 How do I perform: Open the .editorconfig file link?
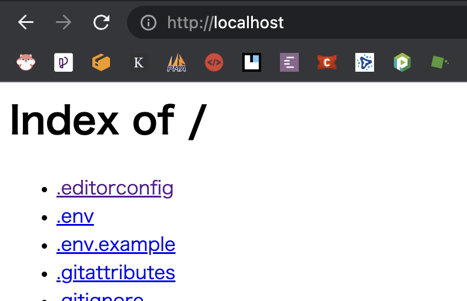(115, 188)
